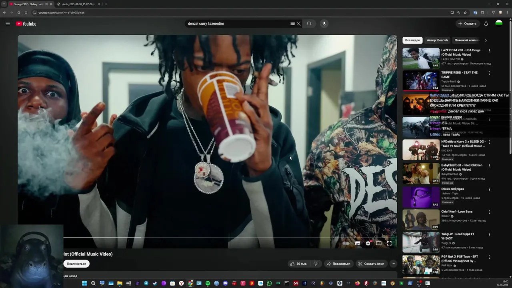
Task: Start voice search with microphone
Action: 324,24
